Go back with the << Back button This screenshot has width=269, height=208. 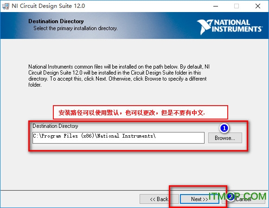(x=159, y=199)
